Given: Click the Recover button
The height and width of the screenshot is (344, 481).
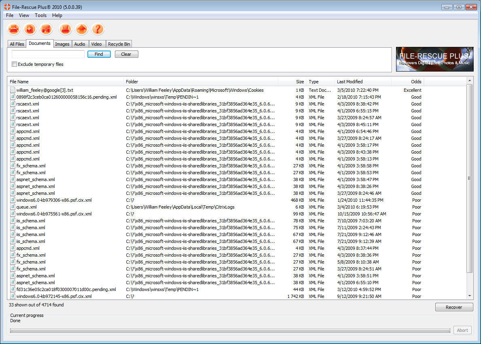Looking at the screenshot, I should (454, 307).
